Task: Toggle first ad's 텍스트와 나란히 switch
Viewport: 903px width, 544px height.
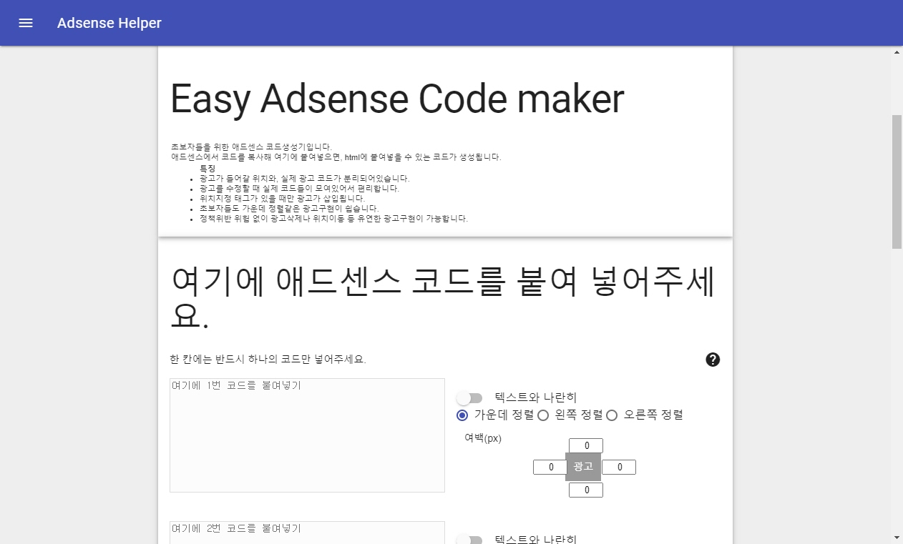Action: 470,397
